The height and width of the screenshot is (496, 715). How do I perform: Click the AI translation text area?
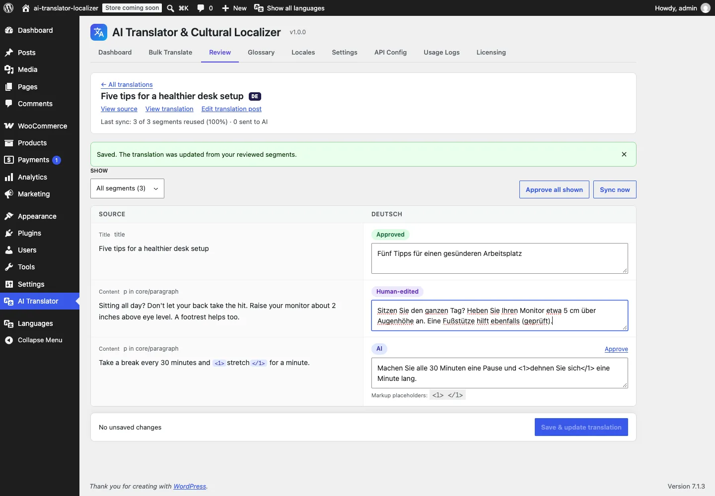(x=500, y=373)
